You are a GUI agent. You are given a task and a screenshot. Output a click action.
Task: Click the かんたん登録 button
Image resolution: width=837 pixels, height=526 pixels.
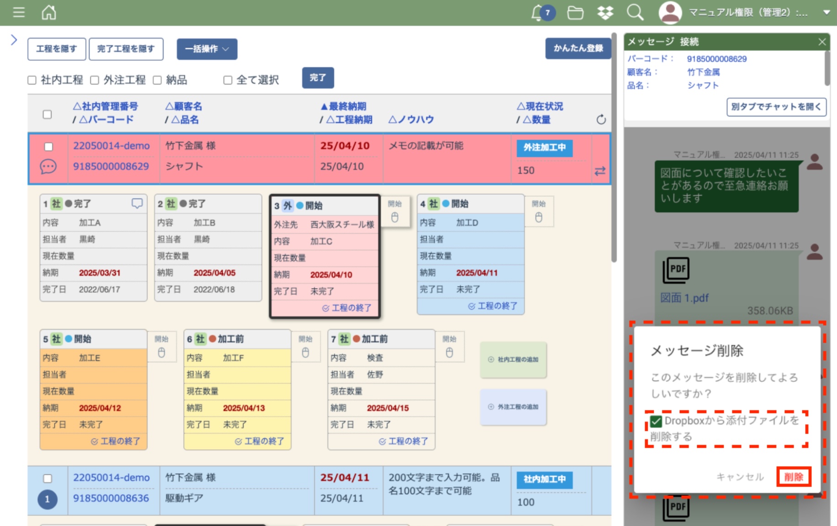(578, 48)
